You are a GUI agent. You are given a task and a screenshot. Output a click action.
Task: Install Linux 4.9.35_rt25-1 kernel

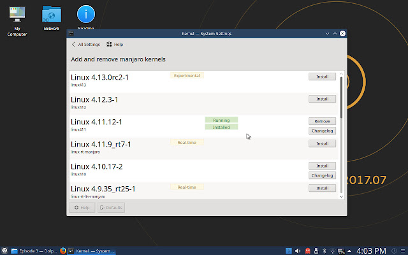click(322, 188)
